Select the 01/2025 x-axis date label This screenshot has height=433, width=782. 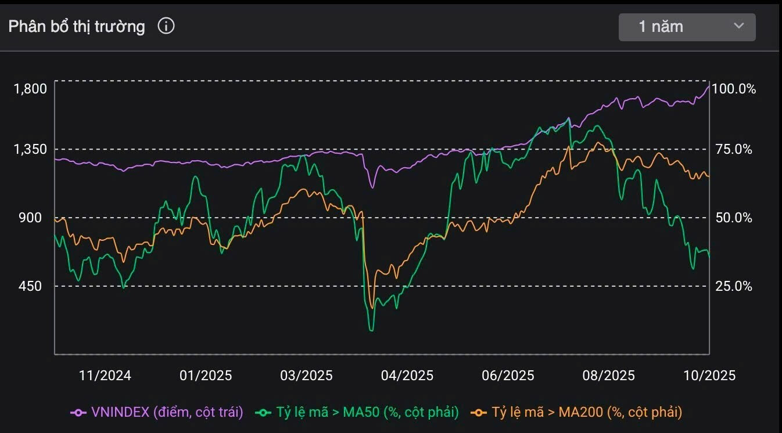point(206,376)
